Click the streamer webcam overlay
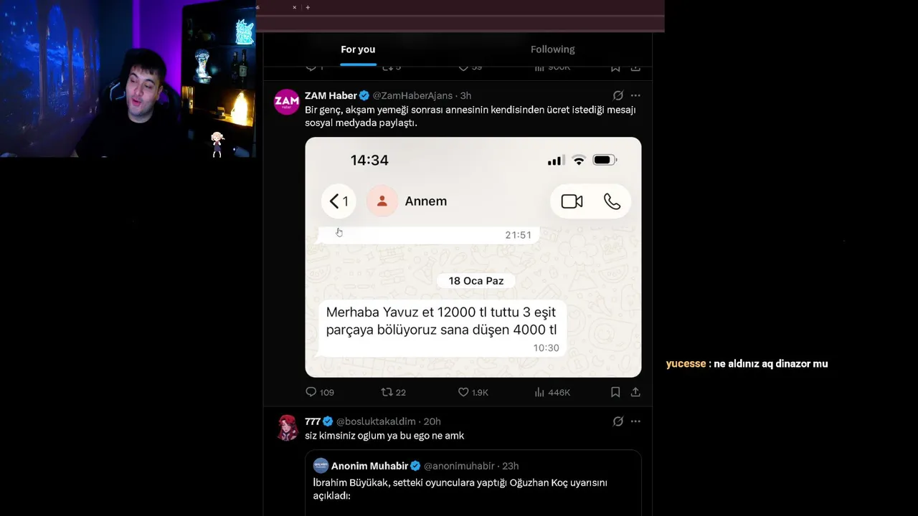Image resolution: width=918 pixels, height=516 pixels. (128, 79)
